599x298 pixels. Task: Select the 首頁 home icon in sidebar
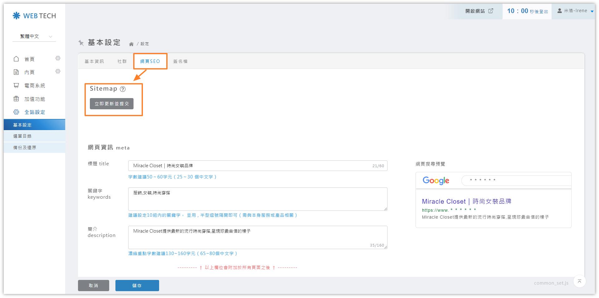(x=17, y=59)
